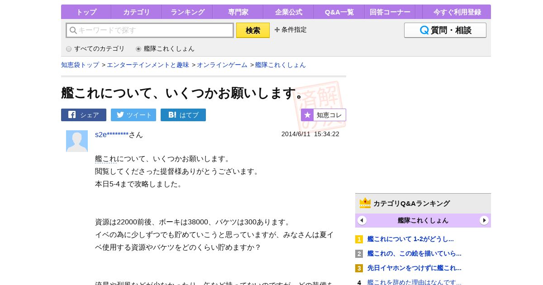Open the トップ tab
Screen dimensions: 543x285
[x=86, y=12]
